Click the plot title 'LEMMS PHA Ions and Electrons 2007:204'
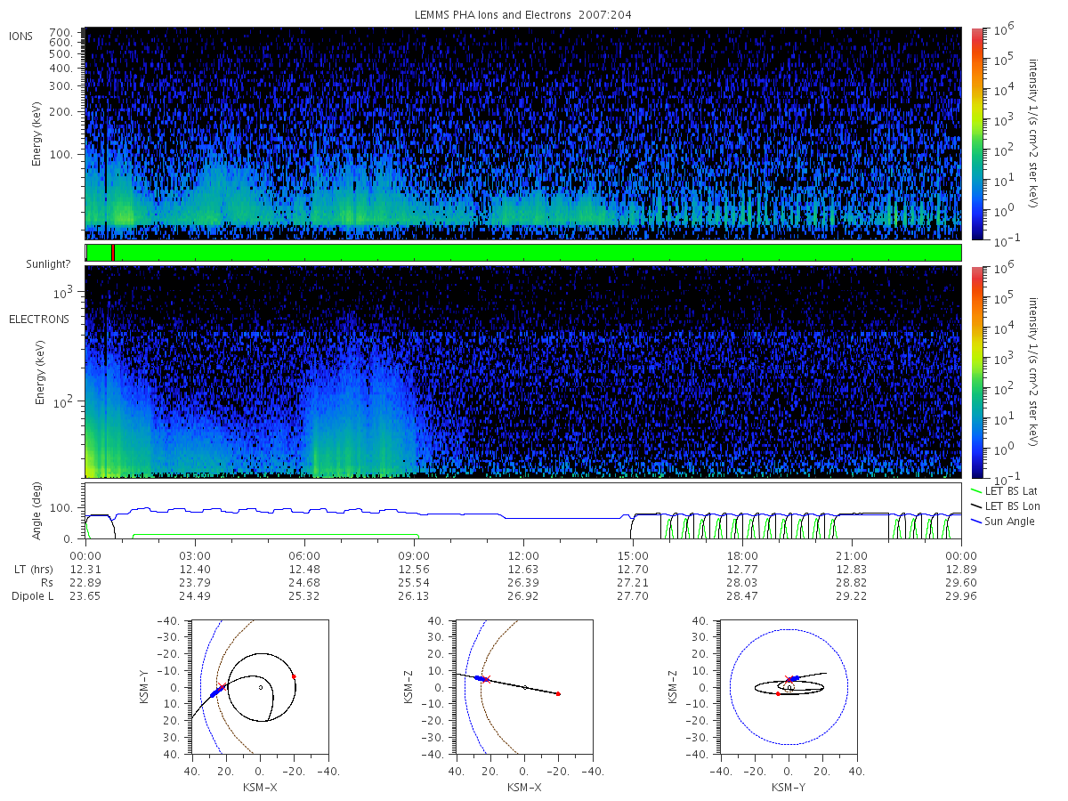The image size is (1068, 801). 523,15
